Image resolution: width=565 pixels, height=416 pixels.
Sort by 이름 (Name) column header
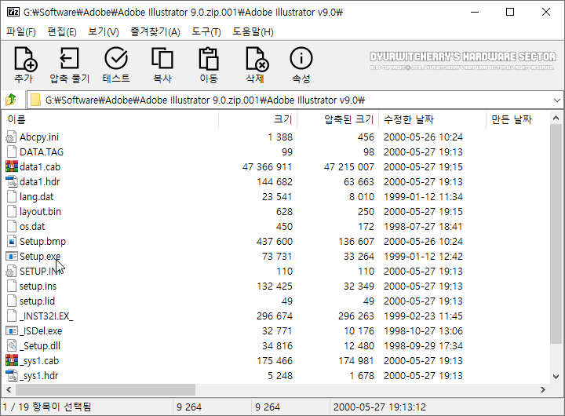click(x=111, y=119)
